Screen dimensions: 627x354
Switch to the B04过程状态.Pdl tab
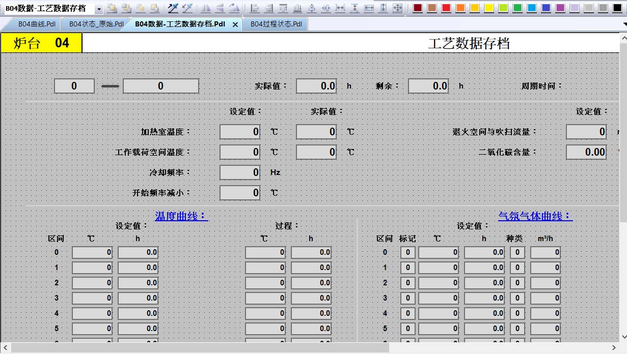[276, 24]
